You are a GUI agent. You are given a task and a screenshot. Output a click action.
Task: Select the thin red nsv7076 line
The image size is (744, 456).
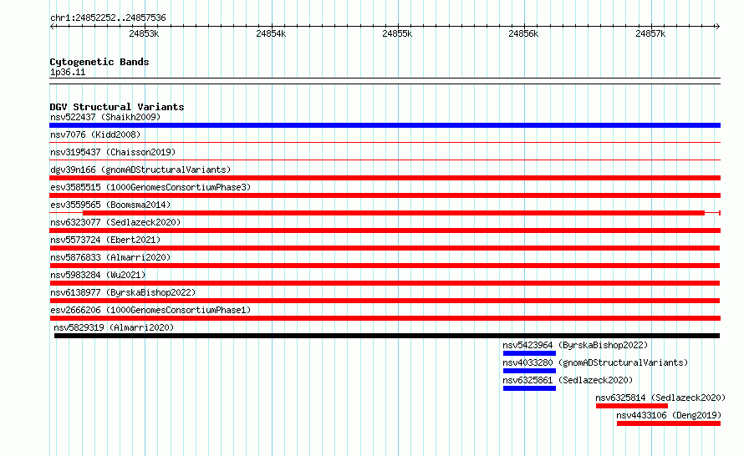pos(385,142)
